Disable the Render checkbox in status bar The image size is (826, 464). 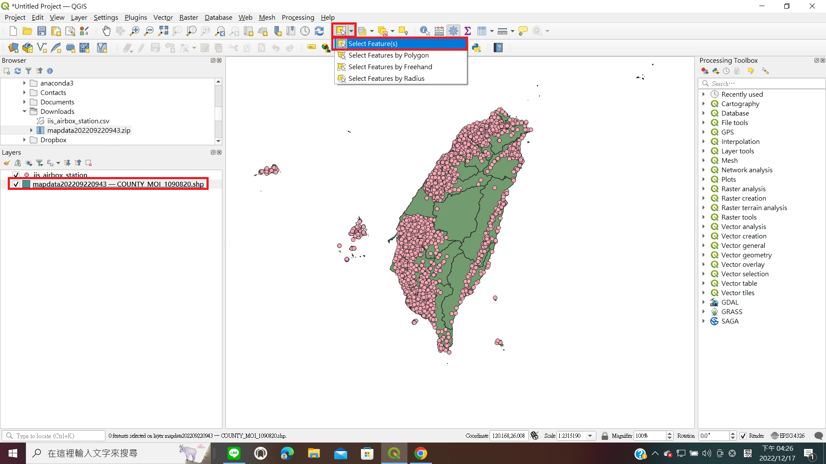click(743, 436)
